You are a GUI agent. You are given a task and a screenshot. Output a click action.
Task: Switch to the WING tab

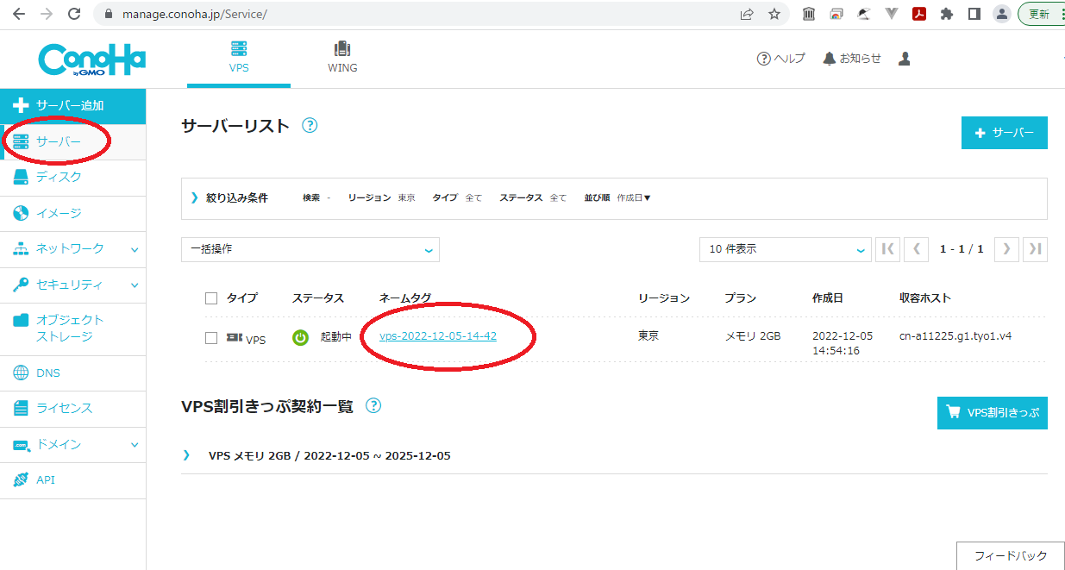pos(342,58)
